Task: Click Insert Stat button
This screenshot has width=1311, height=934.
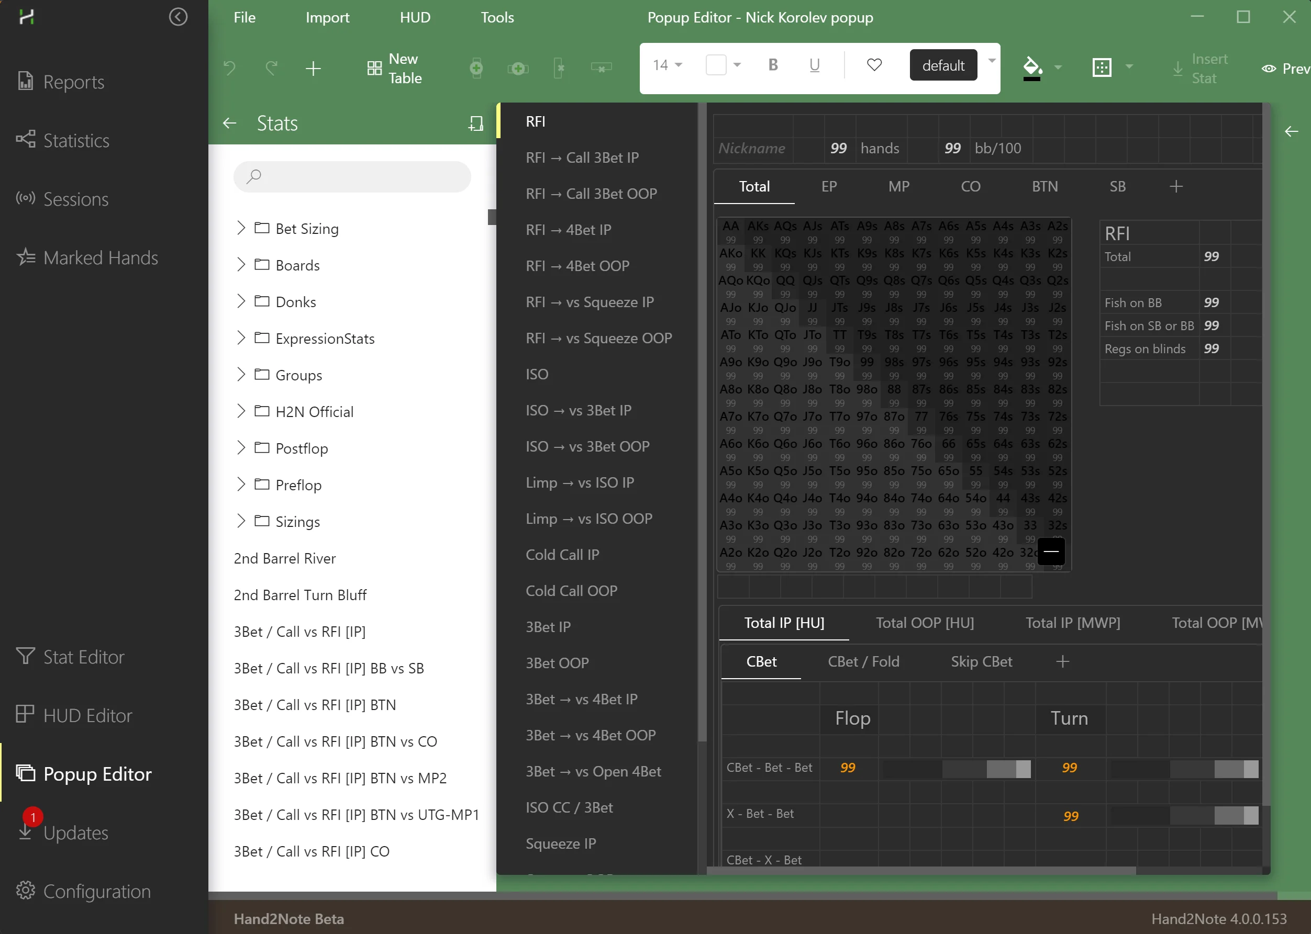Action: [x=1201, y=68]
